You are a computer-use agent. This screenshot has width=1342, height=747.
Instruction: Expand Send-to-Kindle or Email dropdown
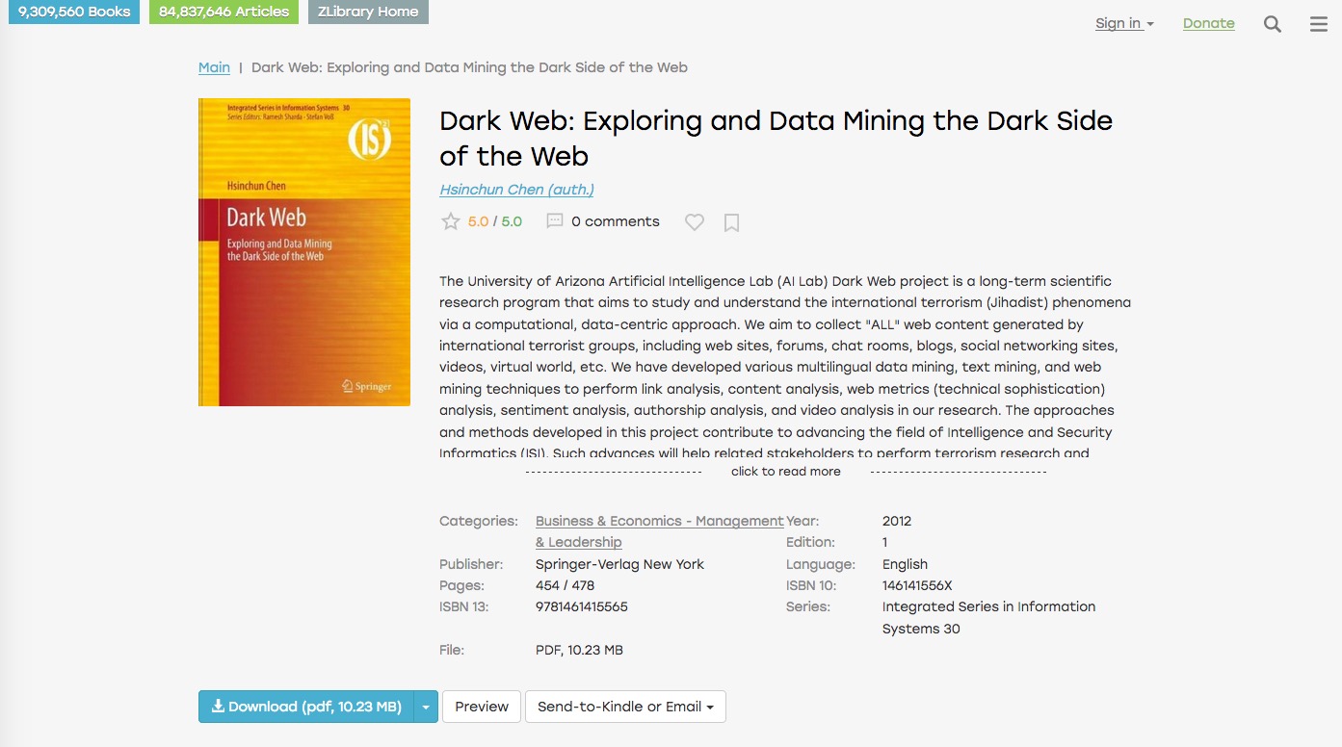625,707
